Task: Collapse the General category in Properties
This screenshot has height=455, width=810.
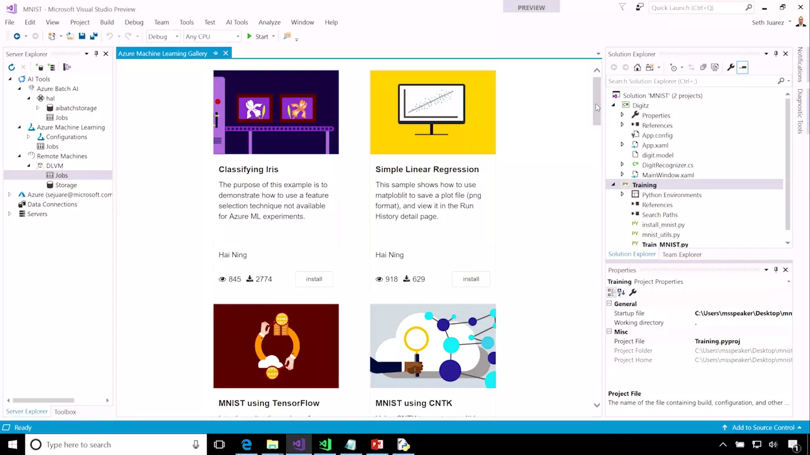Action: 609,304
